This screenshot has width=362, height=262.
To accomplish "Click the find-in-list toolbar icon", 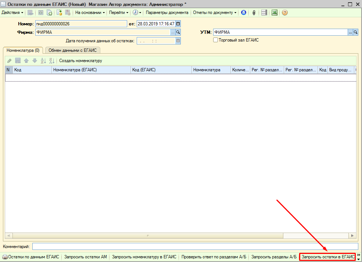I will coord(31,13).
